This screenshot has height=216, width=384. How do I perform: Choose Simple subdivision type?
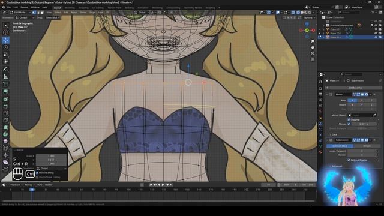[367, 146]
